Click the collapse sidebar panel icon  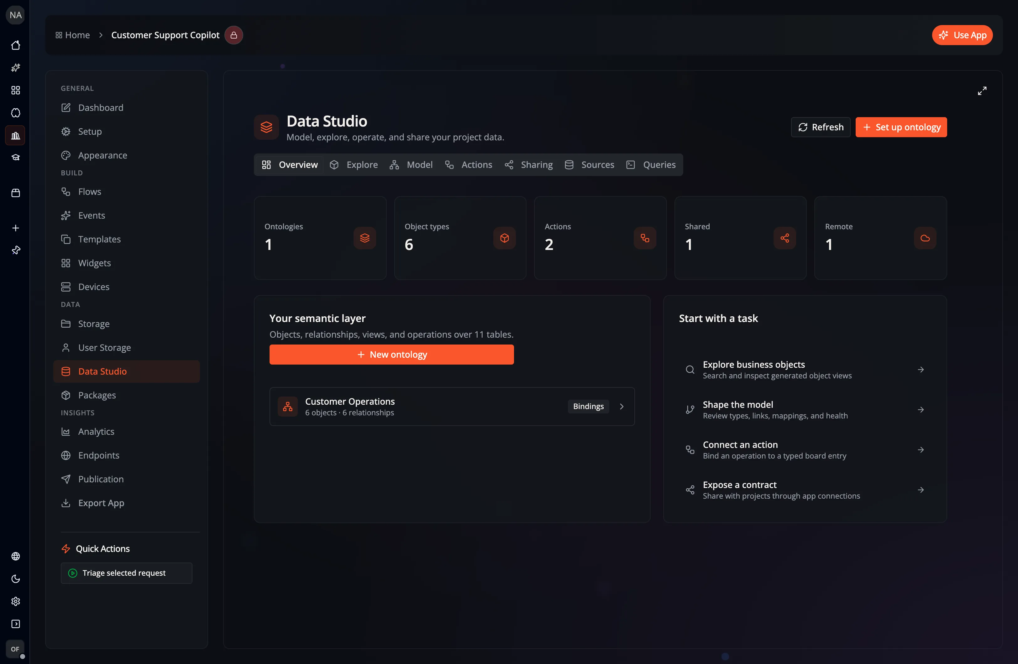[x=15, y=624]
